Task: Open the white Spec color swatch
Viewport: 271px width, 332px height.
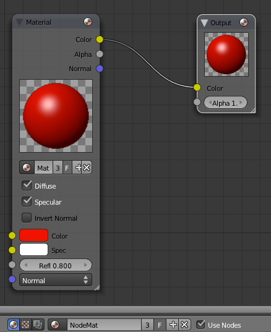Action: 33,250
